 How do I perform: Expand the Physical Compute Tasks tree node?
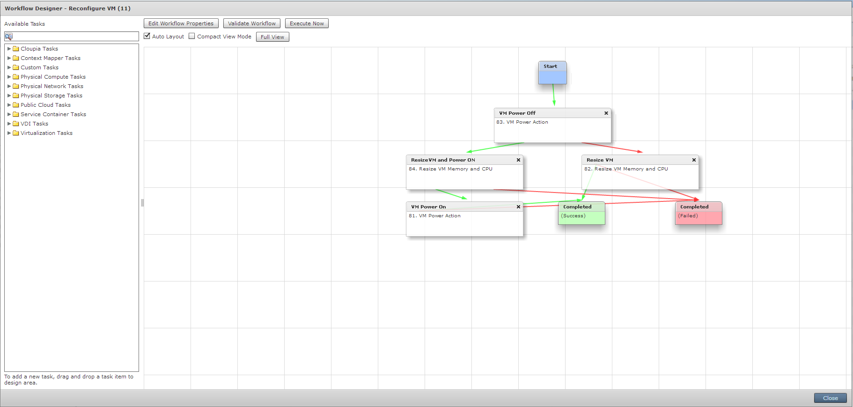click(9, 77)
